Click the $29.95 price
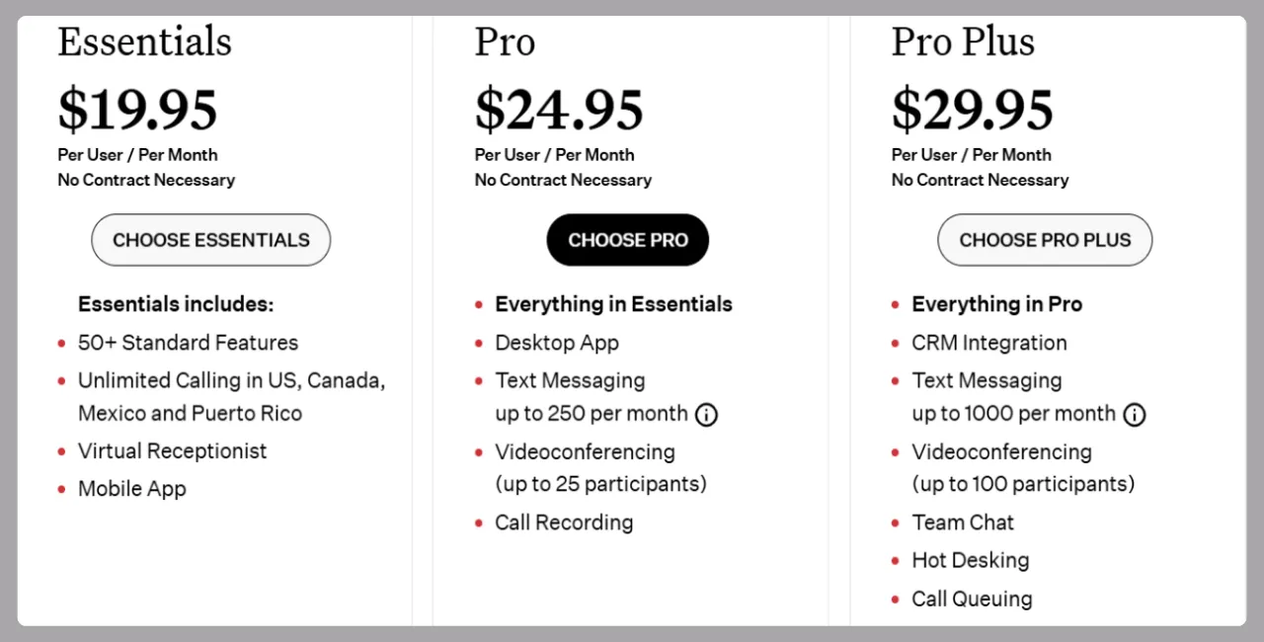This screenshot has width=1264, height=642. 973,110
